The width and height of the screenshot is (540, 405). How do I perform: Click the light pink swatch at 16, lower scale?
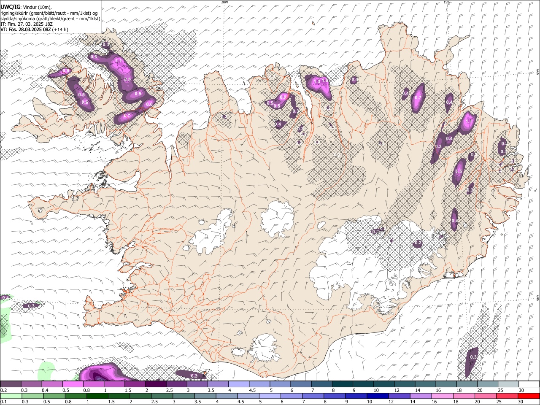442,396
